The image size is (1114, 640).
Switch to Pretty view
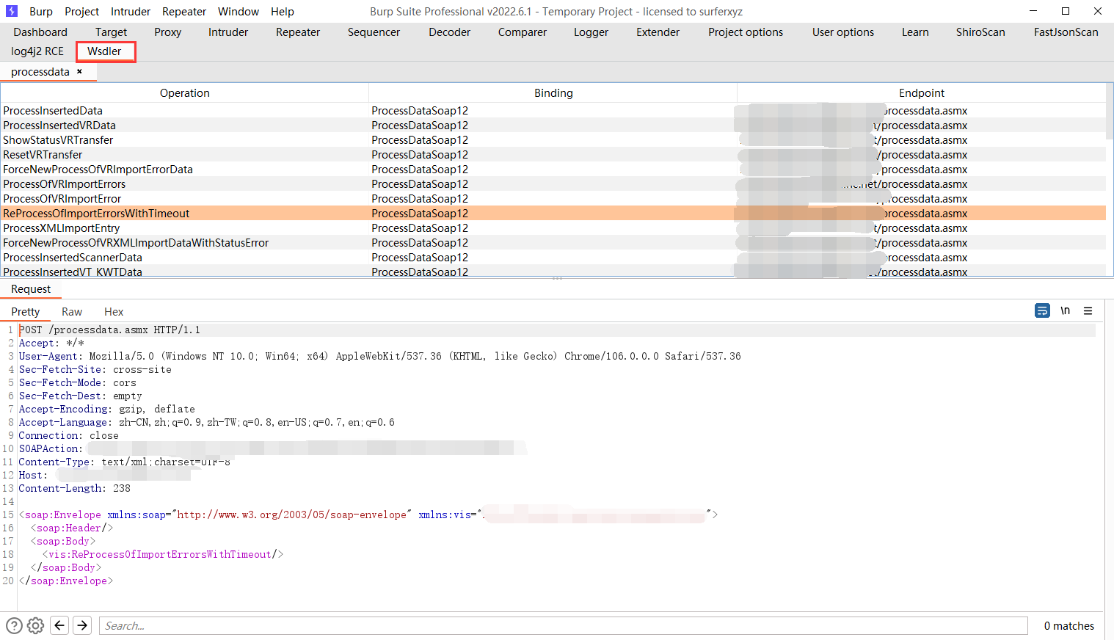tap(26, 311)
